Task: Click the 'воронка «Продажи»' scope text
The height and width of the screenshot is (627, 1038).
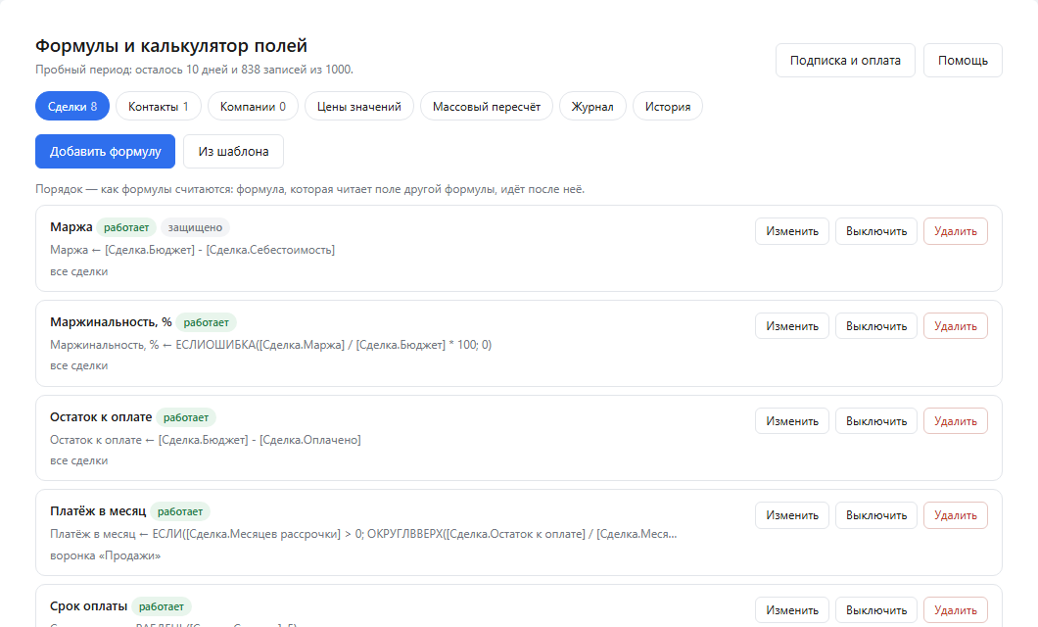Action: coord(105,555)
